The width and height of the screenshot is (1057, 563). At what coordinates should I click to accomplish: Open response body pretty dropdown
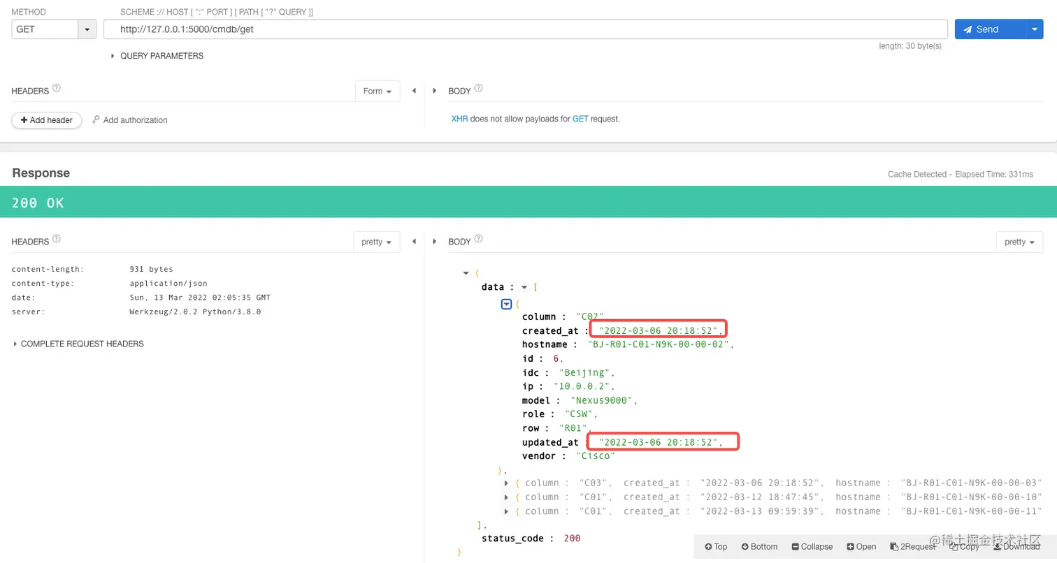(x=1020, y=242)
